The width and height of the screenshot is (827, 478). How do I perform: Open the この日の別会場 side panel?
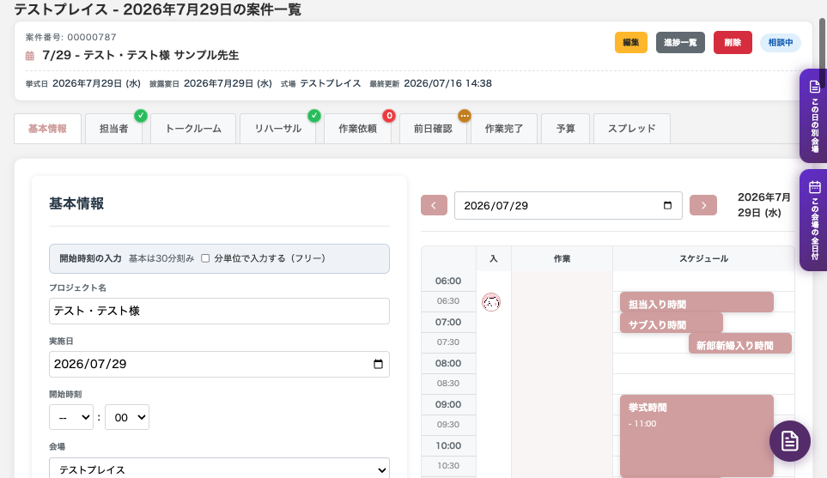click(814, 115)
